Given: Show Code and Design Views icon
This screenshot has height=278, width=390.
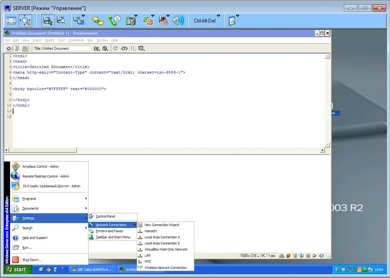Looking at the screenshot, I should click(17, 49).
